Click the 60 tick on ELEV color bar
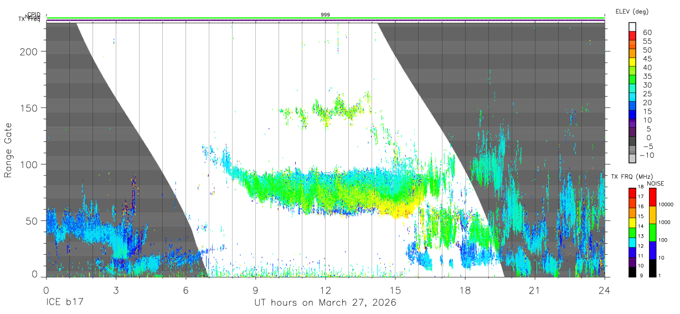Viewport: 680px width, 314px height. (647, 33)
